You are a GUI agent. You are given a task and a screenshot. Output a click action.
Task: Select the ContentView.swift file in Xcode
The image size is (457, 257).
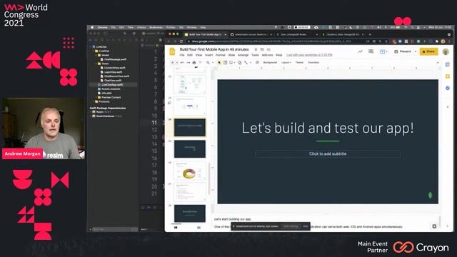(114, 68)
